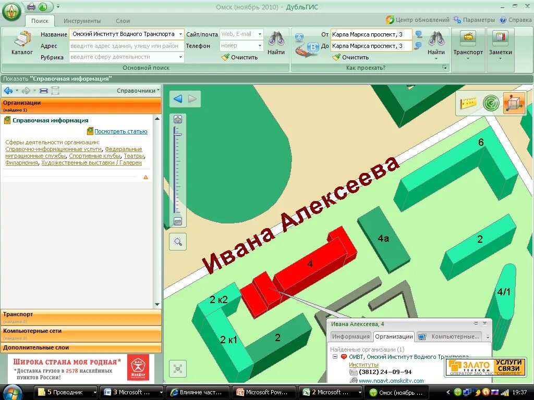
Task: Switch to the Инструменты ribbon tab
Action: pyautogui.click(x=82, y=21)
